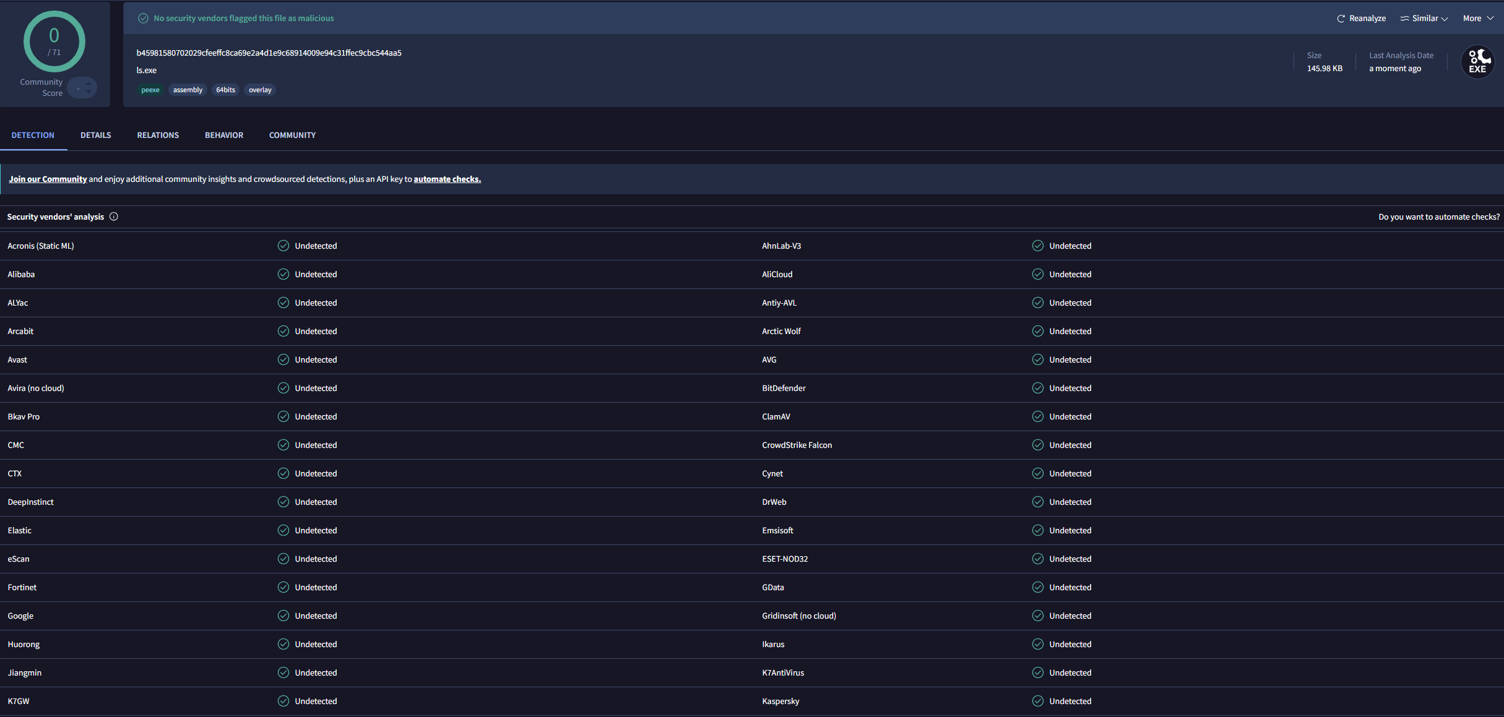
Task: Expand the More menu
Action: [x=1478, y=19]
